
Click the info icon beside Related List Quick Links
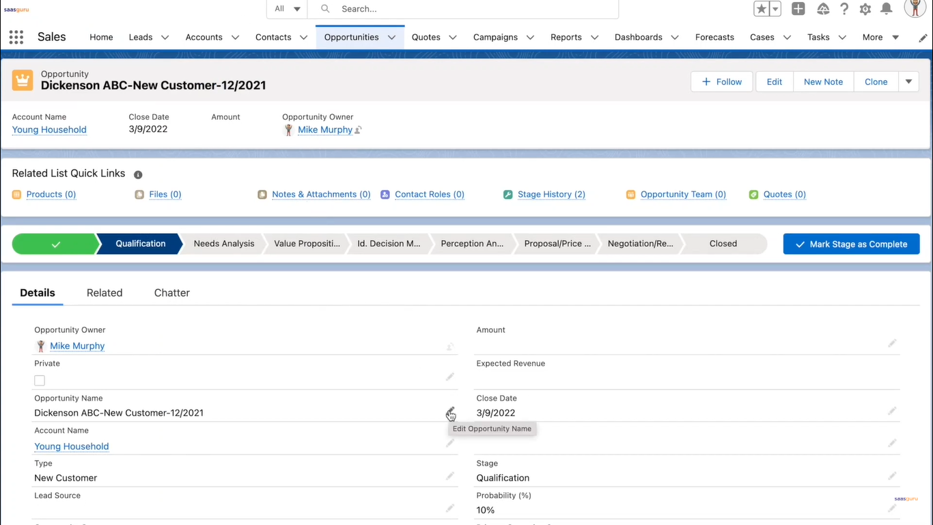[x=138, y=175]
